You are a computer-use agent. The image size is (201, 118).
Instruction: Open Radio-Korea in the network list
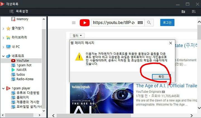[25, 79]
